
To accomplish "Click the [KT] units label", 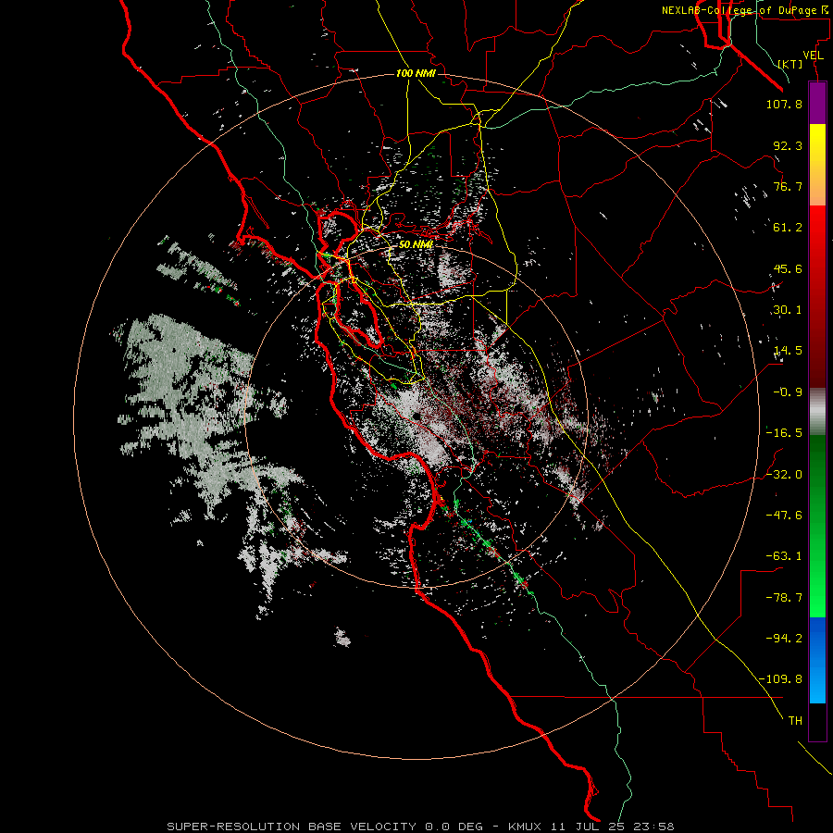I will point(790,64).
